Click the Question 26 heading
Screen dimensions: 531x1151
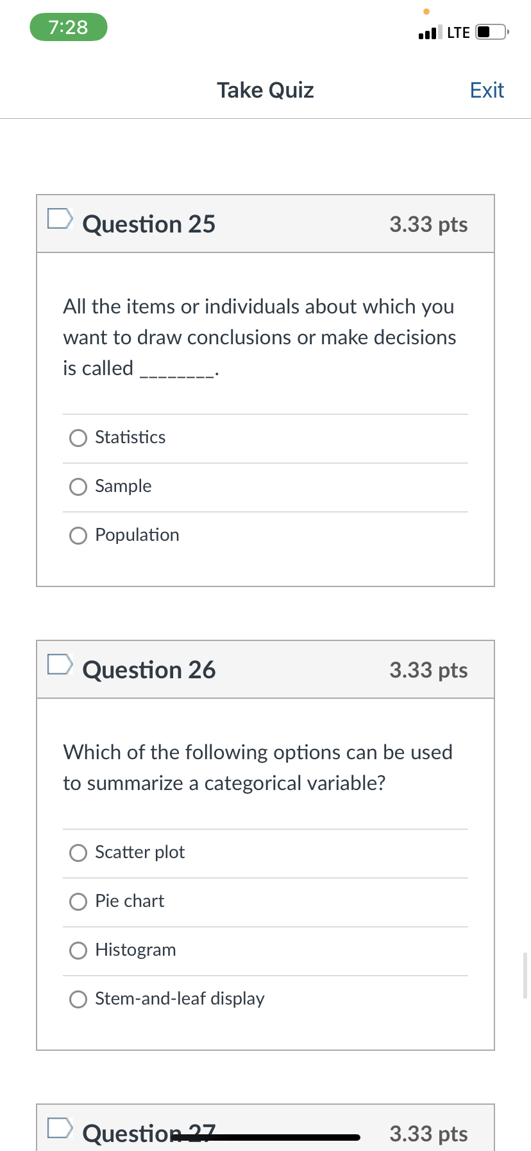(x=149, y=670)
